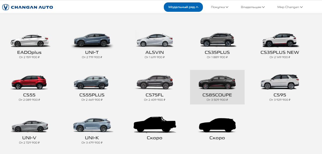Open the Покупка dropdown menu
The image size is (322, 154).
coord(219,7)
